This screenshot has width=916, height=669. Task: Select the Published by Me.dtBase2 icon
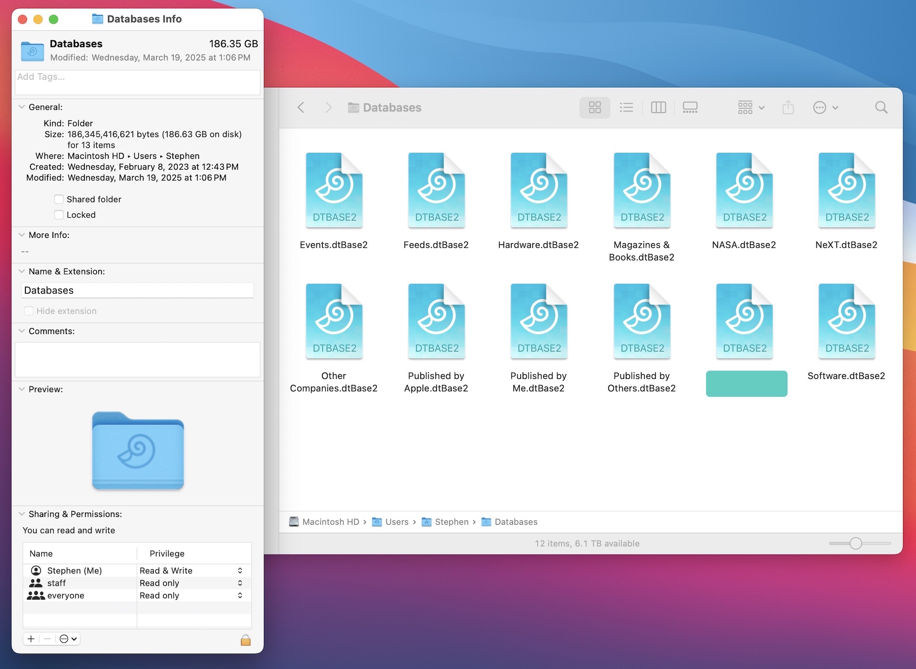point(539,321)
